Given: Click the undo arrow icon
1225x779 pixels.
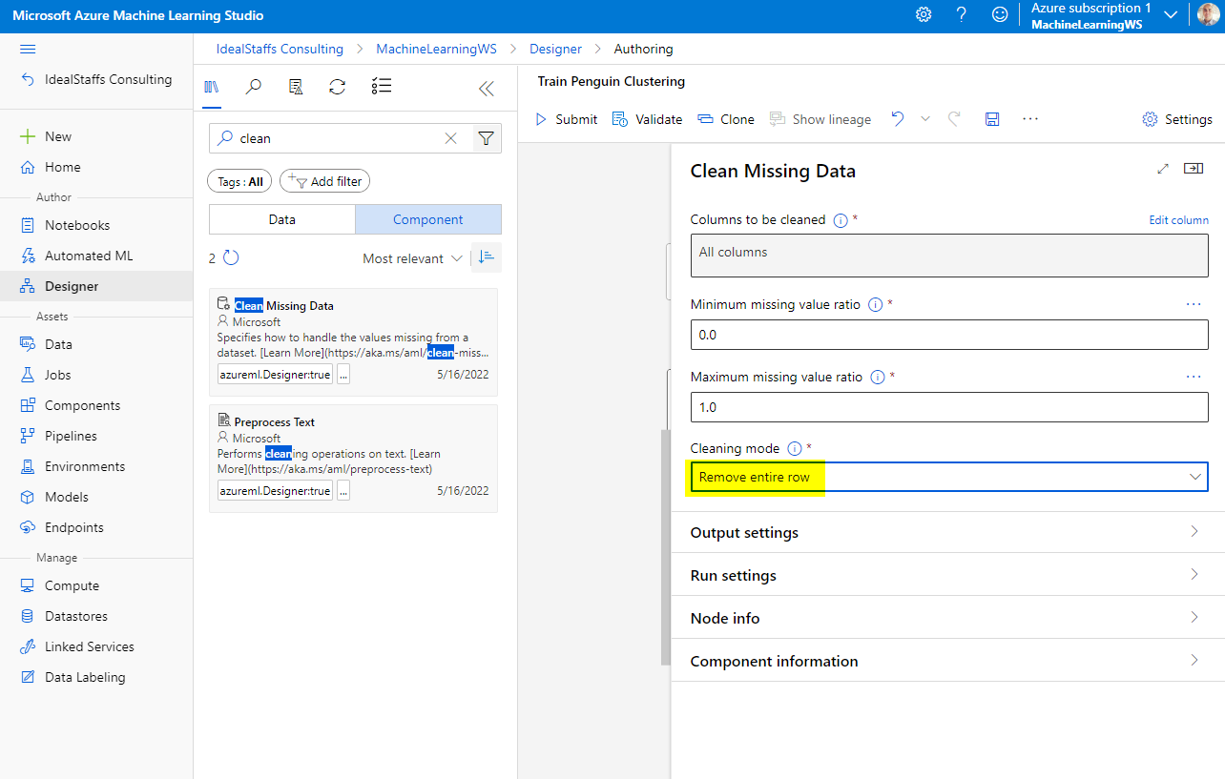Looking at the screenshot, I should [x=897, y=119].
